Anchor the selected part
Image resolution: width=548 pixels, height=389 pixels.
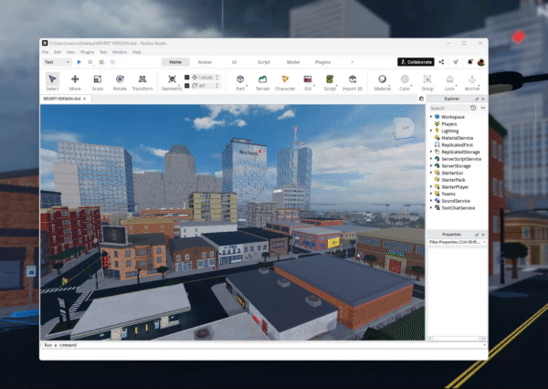pyautogui.click(x=472, y=81)
